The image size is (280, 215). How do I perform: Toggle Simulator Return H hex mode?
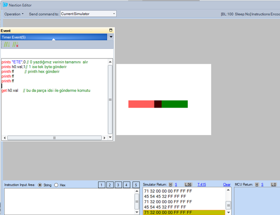point(171,185)
